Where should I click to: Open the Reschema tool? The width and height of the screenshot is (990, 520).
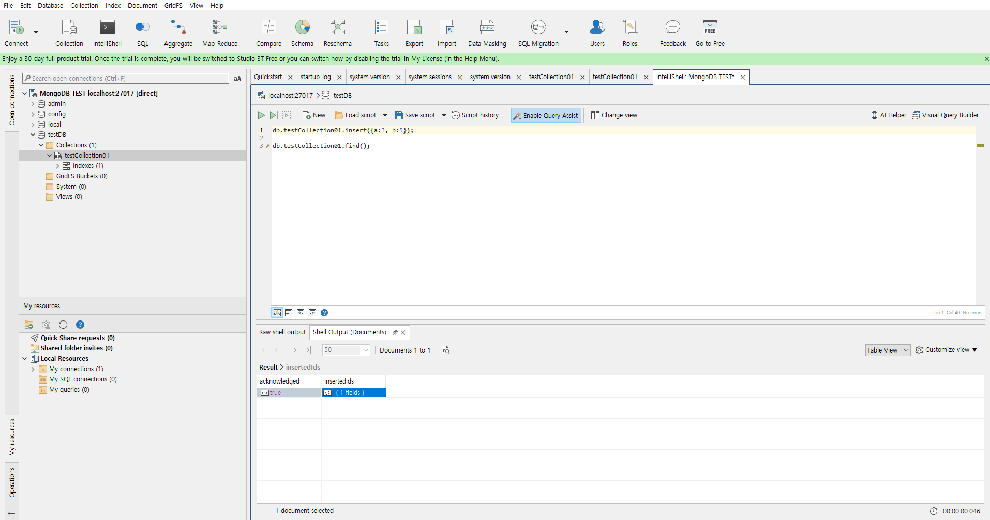[338, 33]
